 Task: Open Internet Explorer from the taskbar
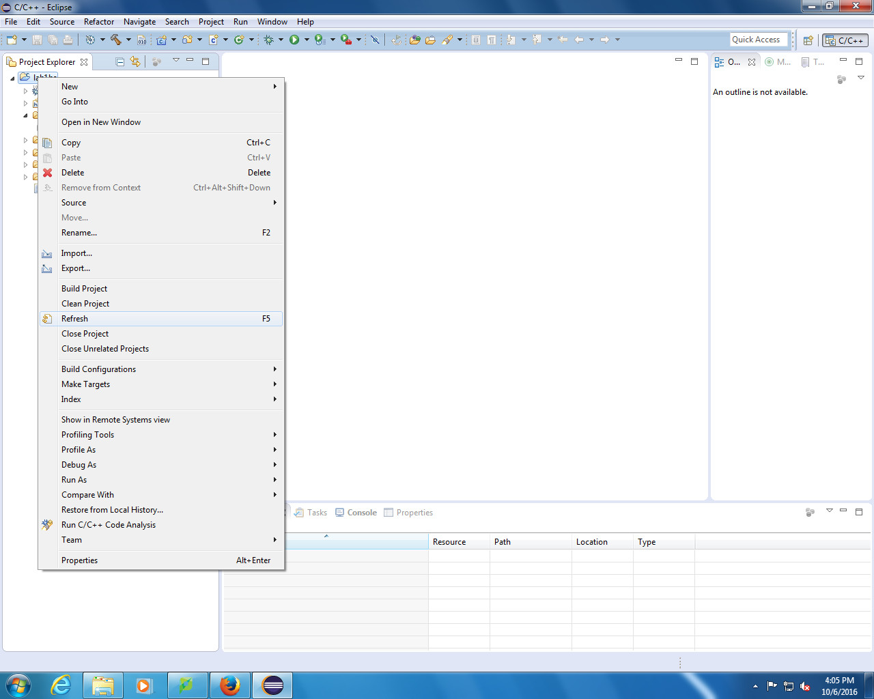61,685
